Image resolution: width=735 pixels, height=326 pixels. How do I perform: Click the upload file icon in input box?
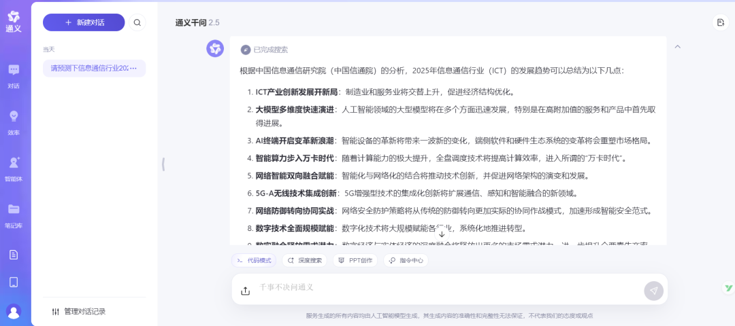pos(245,291)
